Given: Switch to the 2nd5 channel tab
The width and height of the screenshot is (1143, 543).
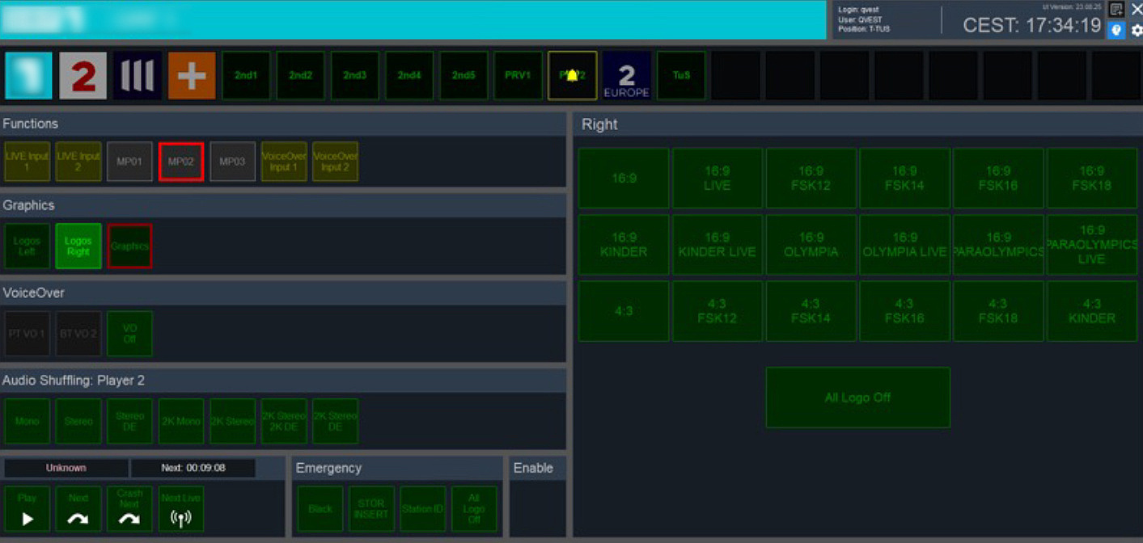Looking at the screenshot, I should pyautogui.click(x=464, y=76).
